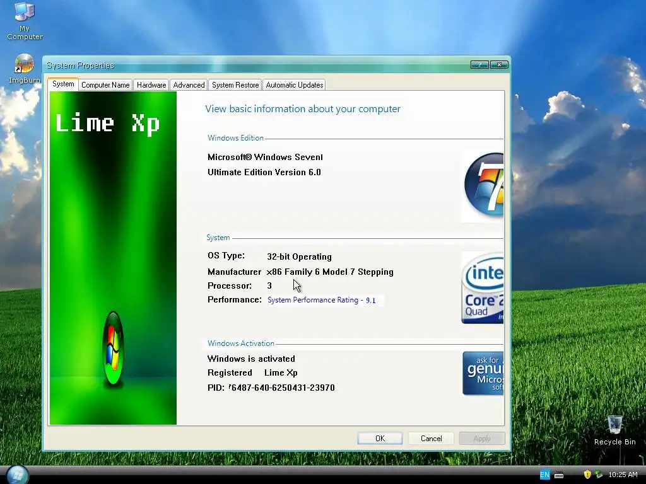This screenshot has height=484, width=646.
Task: Open the Recycle Bin icon
Action: click(x=614, y=430)
